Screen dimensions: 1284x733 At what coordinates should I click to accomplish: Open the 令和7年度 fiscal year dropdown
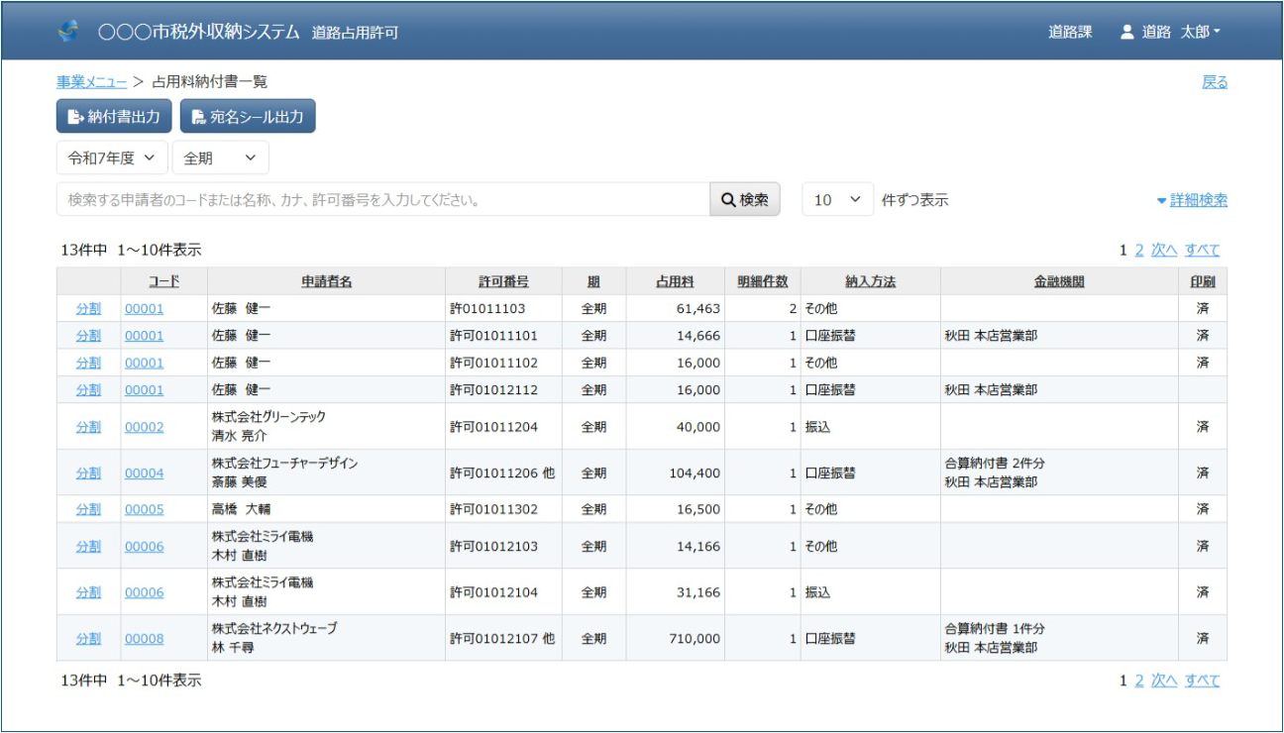[x=112, y=157]
